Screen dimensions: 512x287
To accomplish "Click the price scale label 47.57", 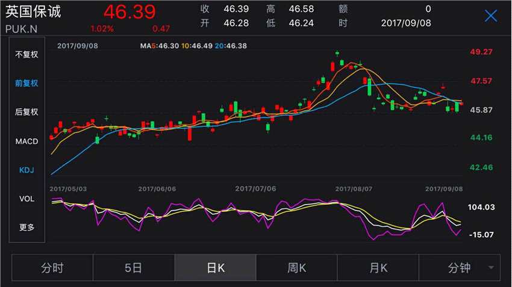I will point(481,81).
